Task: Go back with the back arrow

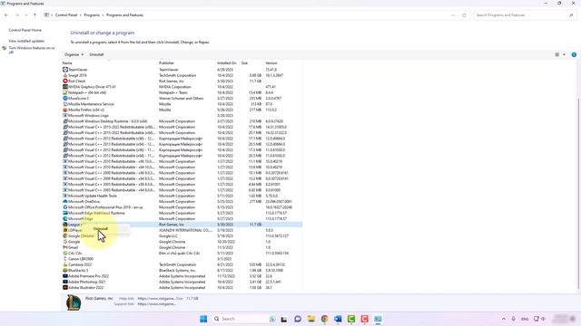Action: [6, 15]
